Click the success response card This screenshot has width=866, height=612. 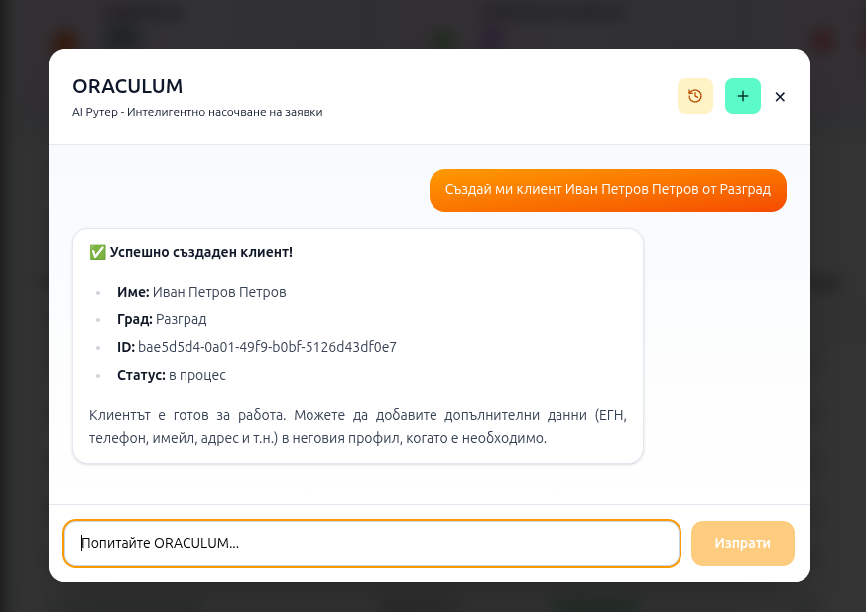358,345
